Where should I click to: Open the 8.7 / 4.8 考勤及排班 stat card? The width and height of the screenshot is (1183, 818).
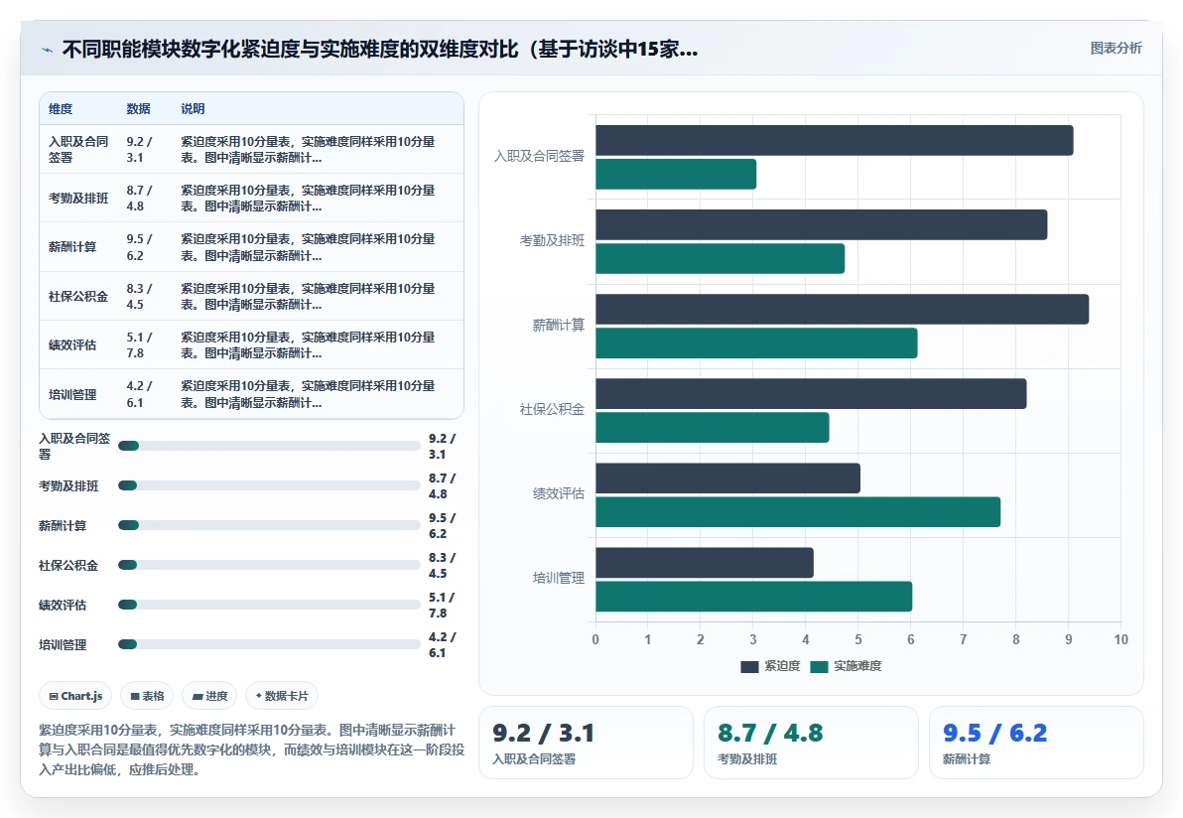811,743
